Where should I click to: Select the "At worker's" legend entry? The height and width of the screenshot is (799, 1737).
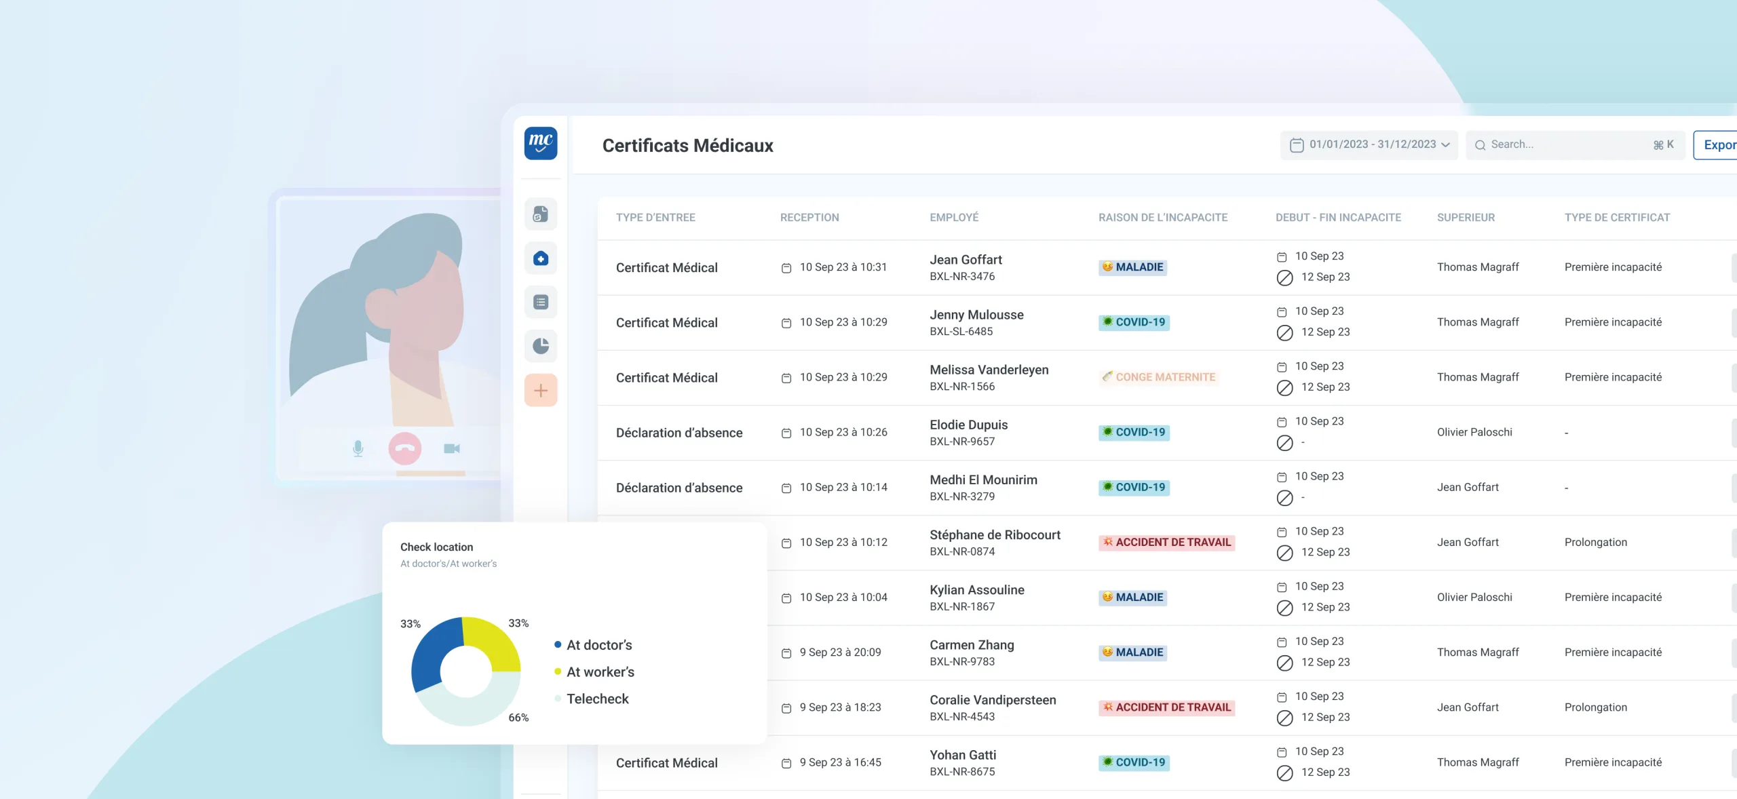point(594,672)
